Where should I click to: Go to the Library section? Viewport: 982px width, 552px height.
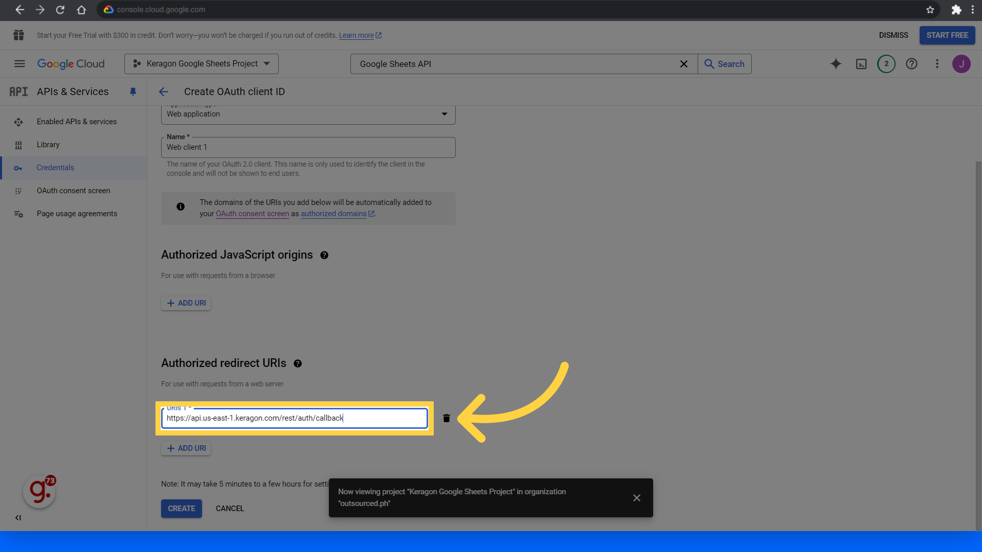pos(48,145)
